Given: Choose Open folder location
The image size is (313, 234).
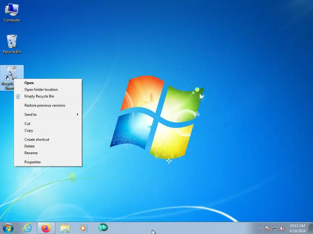Looking at the screenshot, I should [x=48, y=90].
